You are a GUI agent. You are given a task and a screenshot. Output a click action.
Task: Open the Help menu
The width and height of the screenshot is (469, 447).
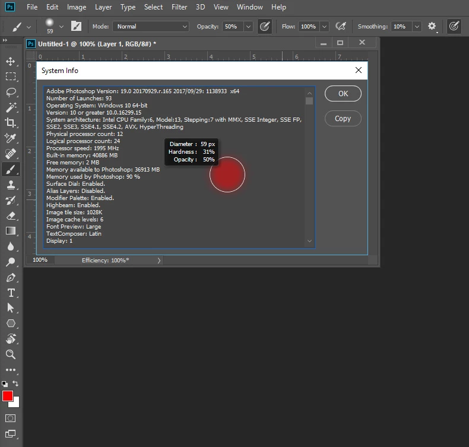(278, 7)
